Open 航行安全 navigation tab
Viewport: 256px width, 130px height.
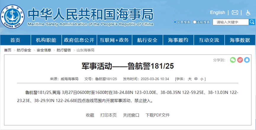[147, 40]
